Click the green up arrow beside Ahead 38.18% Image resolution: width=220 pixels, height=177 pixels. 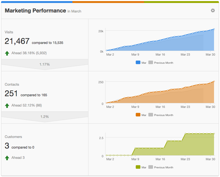pyautogui.click(x=7, y=53)
